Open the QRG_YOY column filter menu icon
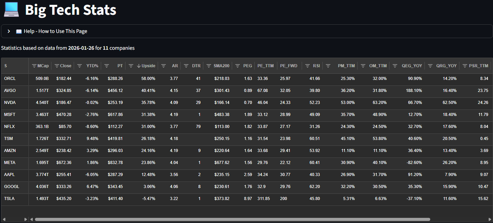 [430, 66]
